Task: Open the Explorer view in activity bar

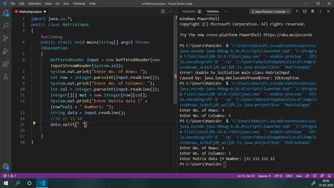Action: pos(6,13)
